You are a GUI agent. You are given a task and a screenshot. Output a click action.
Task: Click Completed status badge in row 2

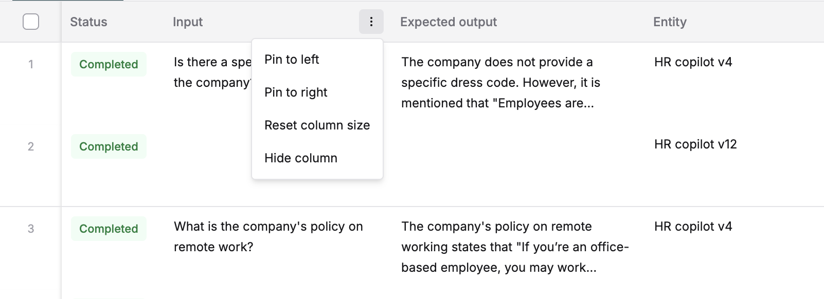click(109, 146)
